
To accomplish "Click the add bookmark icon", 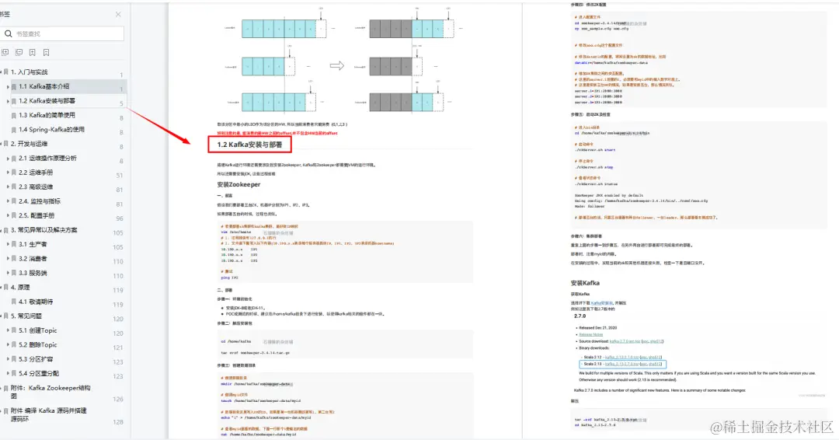I will point(33,52).
